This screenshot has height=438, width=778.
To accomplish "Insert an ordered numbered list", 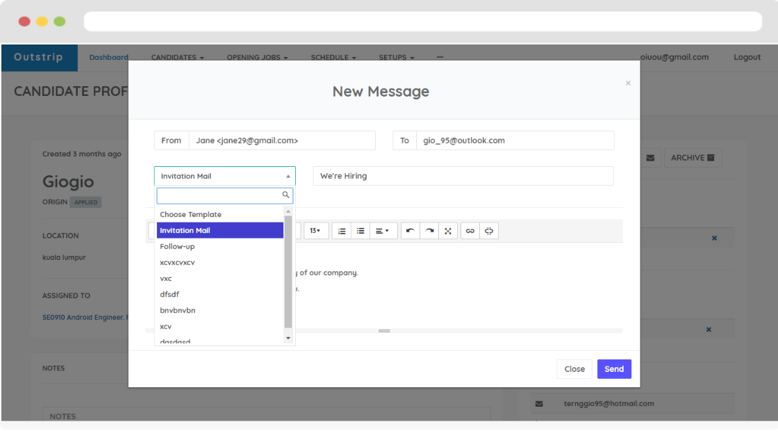I will tap(342, 231).
